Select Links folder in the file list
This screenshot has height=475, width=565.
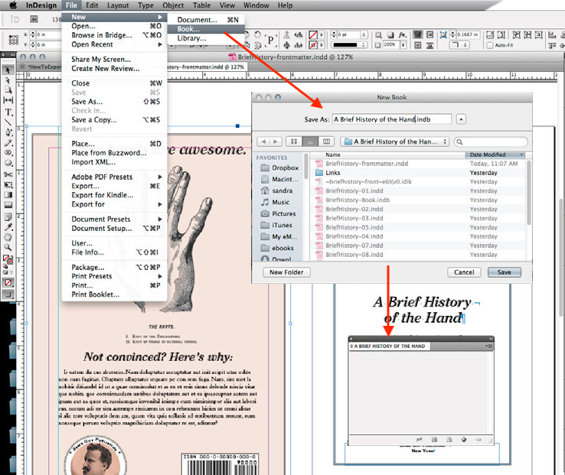pos(333,173)
